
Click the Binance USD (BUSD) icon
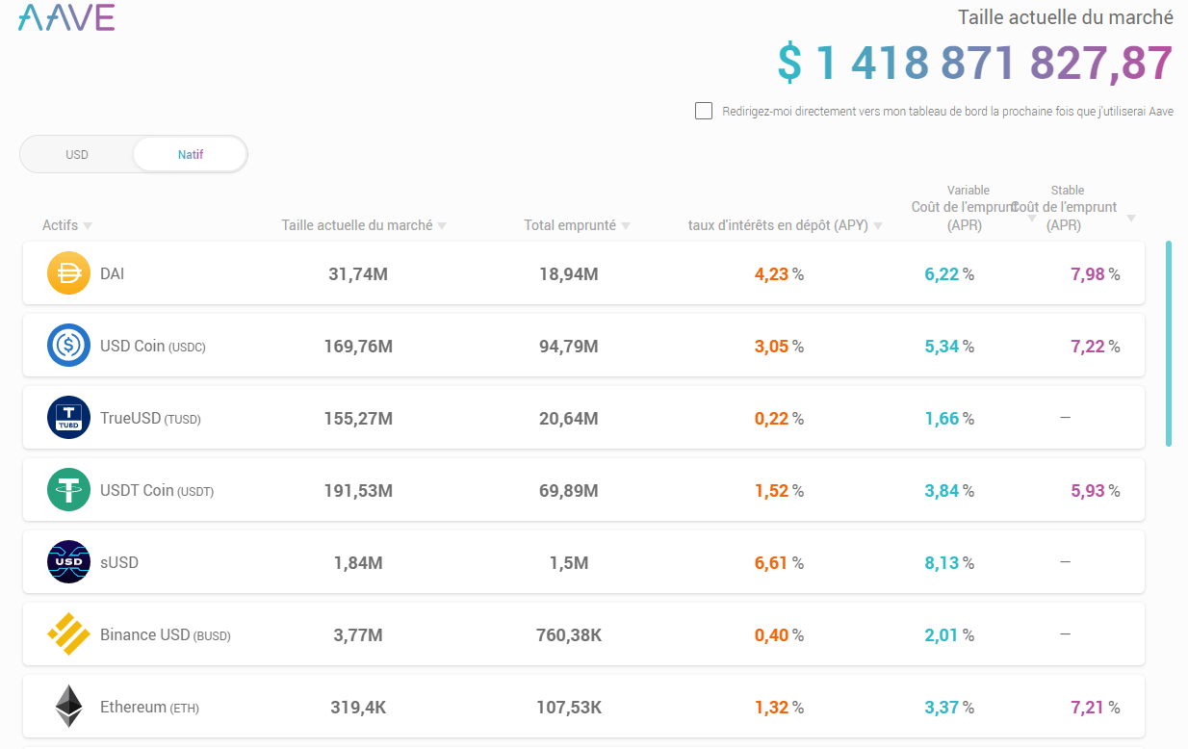click(x=68, y=634)
